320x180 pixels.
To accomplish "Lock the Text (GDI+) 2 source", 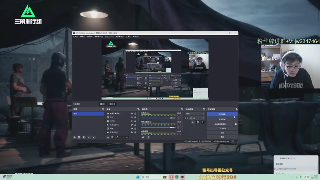I will 135,125.
